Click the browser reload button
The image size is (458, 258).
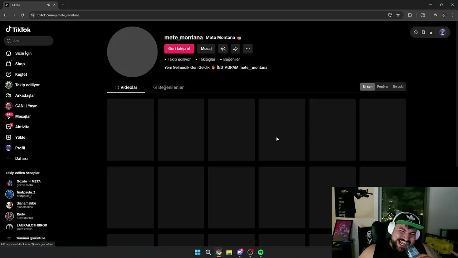pyautogui.click(x=22, y=15)
